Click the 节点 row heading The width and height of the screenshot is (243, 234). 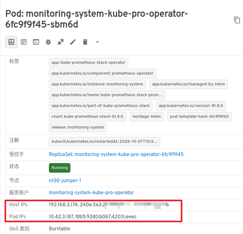pyautogui.click(x=14, y=181)
